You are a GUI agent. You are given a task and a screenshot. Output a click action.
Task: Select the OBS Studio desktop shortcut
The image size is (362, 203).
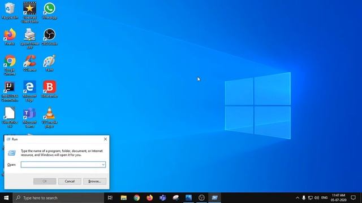coord(49,37)
